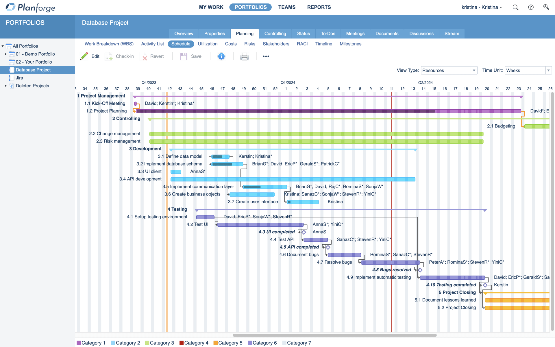Open the global search magnifier icon
Viewport: 555px width, 347px height.
[x=516, y=7]
